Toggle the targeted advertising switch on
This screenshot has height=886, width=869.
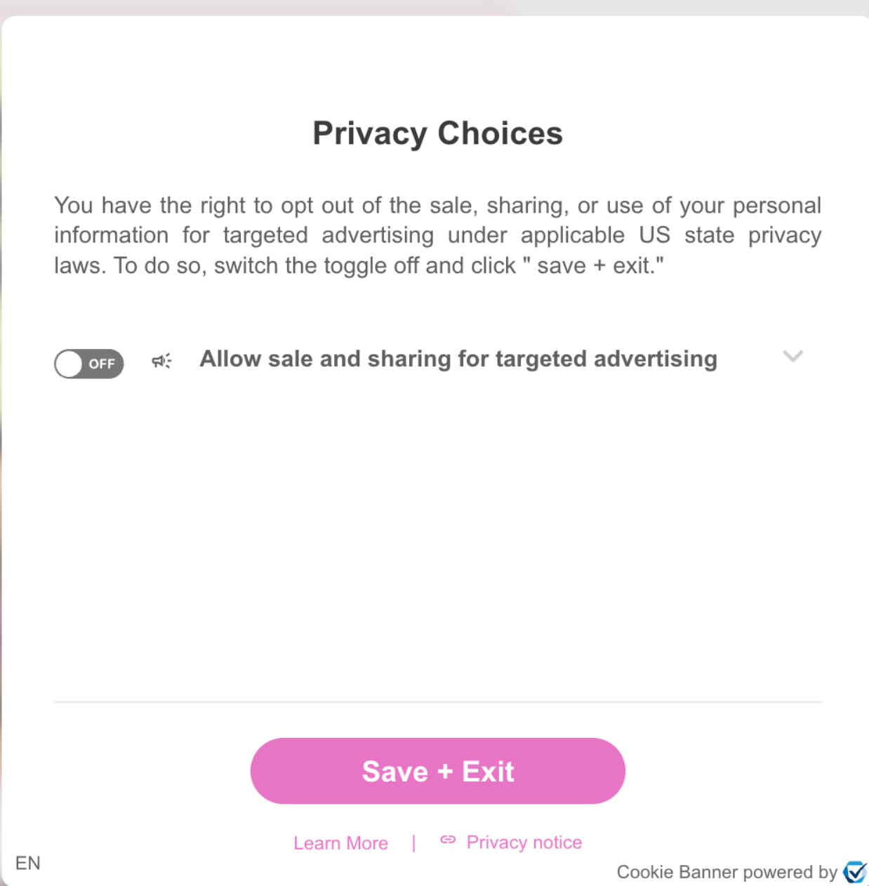(89, 364)
